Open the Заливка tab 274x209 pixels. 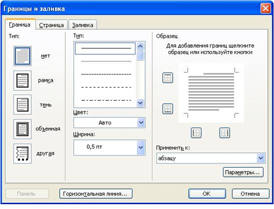(x=83, y=25)
